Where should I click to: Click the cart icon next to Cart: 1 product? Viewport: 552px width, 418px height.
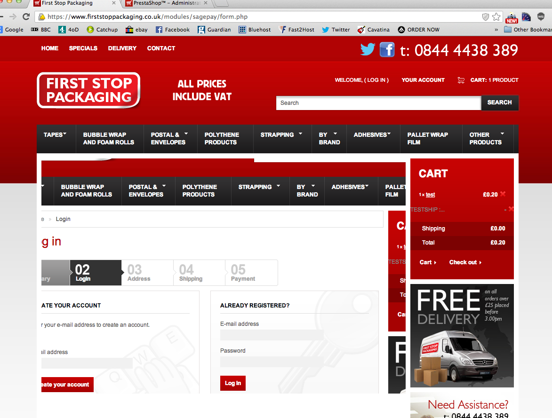tap(461, 80)
